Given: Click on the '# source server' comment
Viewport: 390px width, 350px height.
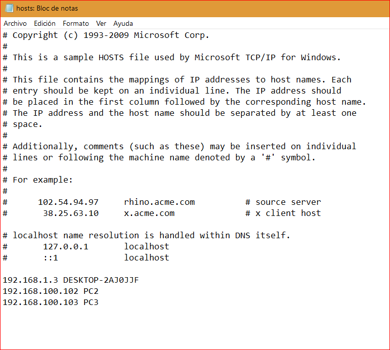Looking at the screenshot, I should point(283,202).
